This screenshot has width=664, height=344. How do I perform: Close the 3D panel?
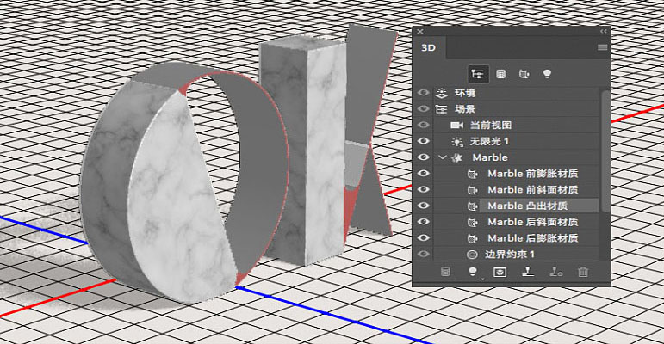[x=419, y=31]
